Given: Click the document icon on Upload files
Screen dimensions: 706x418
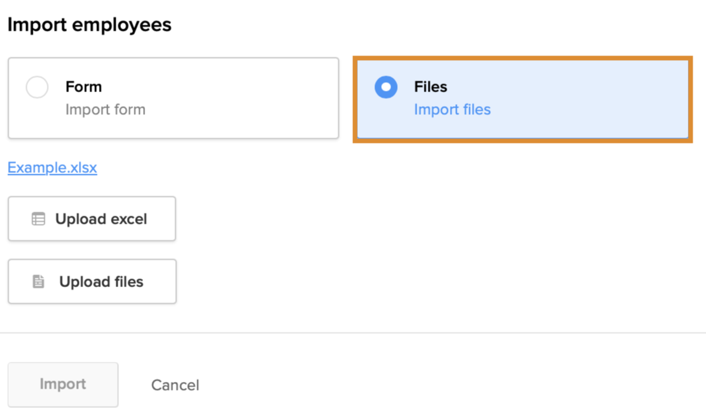Looking at the screenshot, I should [39, 282].
